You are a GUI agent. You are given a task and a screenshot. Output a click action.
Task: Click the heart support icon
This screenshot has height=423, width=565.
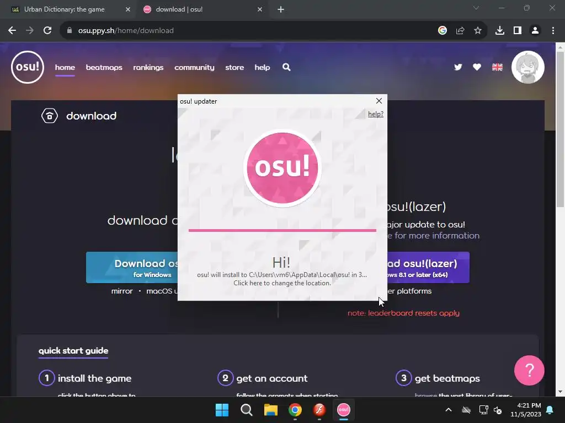tap(477, 67)
